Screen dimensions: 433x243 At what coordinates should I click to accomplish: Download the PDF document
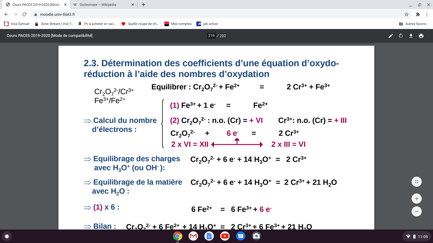(411, 36)
